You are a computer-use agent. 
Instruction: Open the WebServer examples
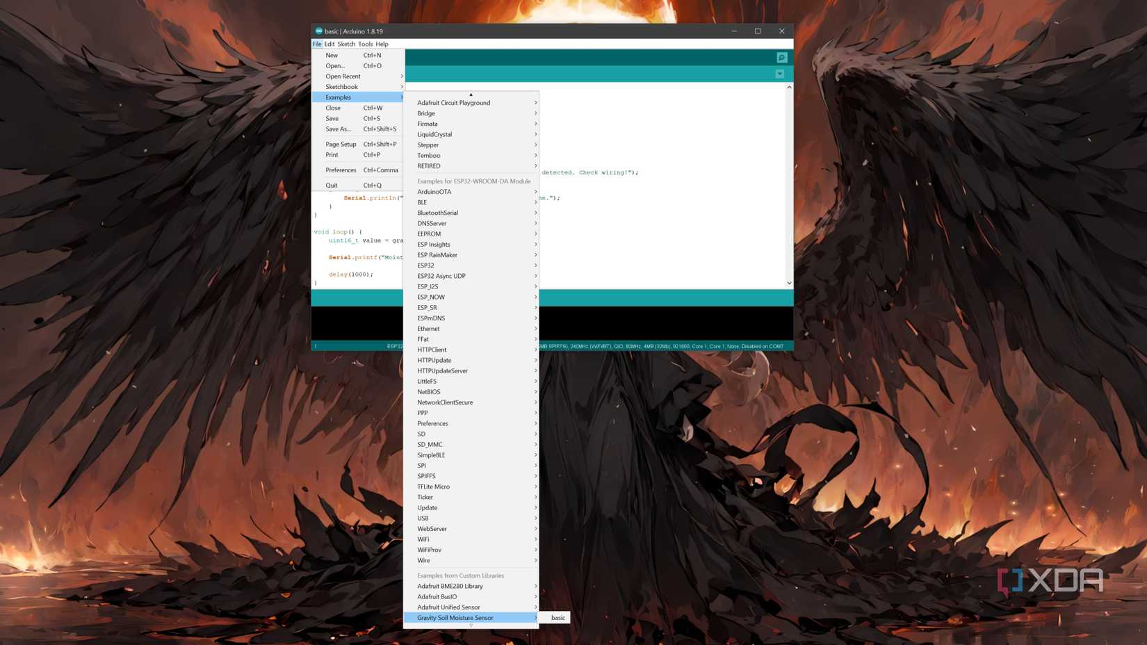471,529
